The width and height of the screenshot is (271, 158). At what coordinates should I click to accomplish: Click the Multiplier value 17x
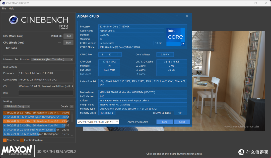click(x=109, y=66)
